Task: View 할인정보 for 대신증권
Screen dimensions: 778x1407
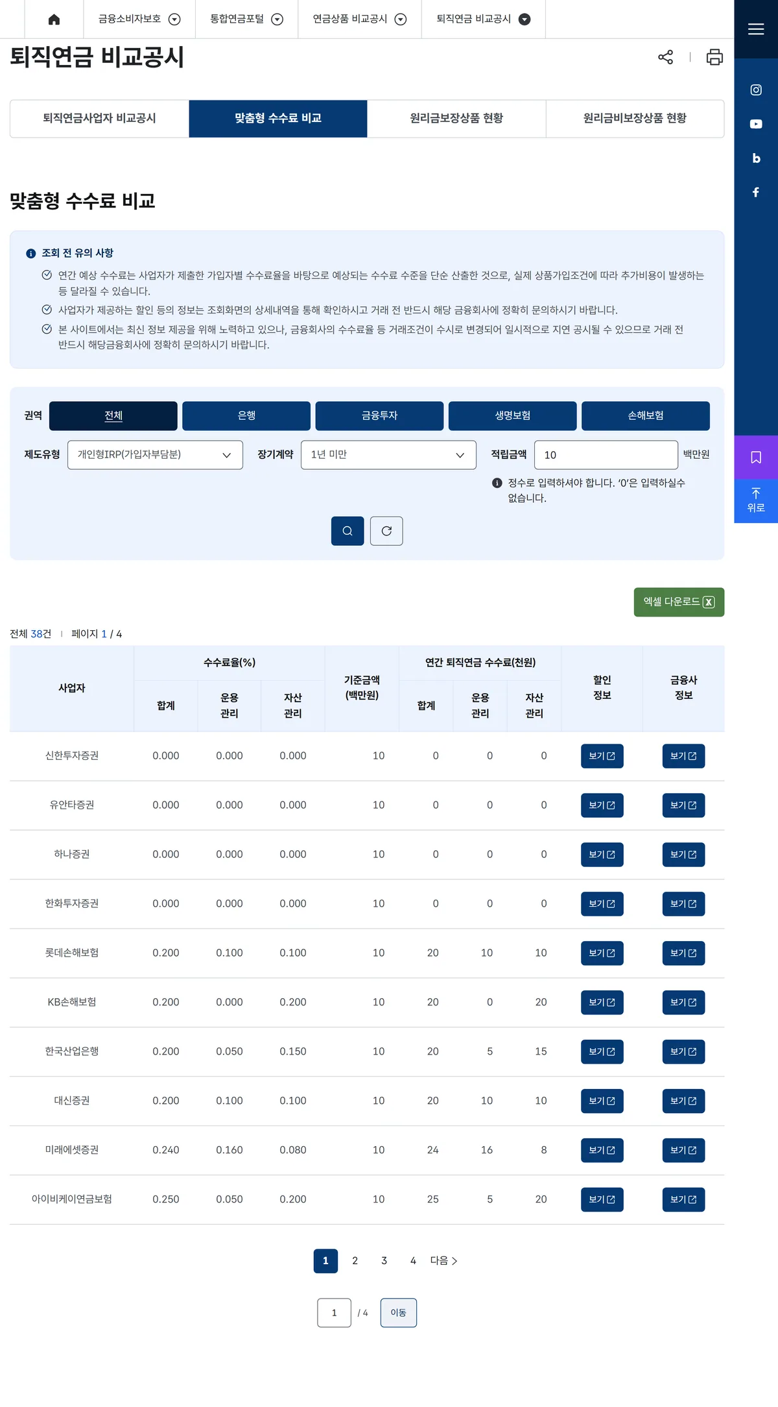Action: click(x=602, y=1101)
